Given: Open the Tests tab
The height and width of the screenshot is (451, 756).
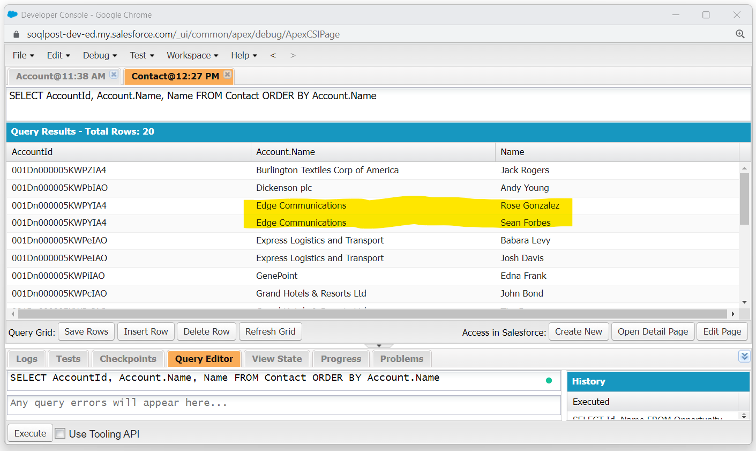Looking at the screenshot, I should click(x=68, y=359).
